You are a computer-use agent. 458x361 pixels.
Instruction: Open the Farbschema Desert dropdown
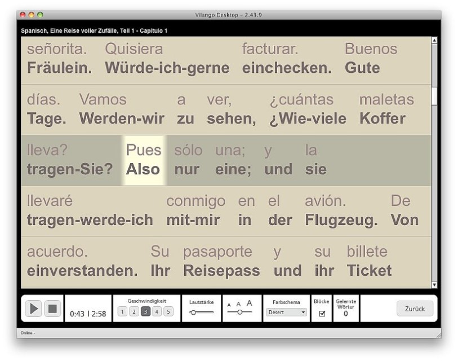tap(286, 312)
